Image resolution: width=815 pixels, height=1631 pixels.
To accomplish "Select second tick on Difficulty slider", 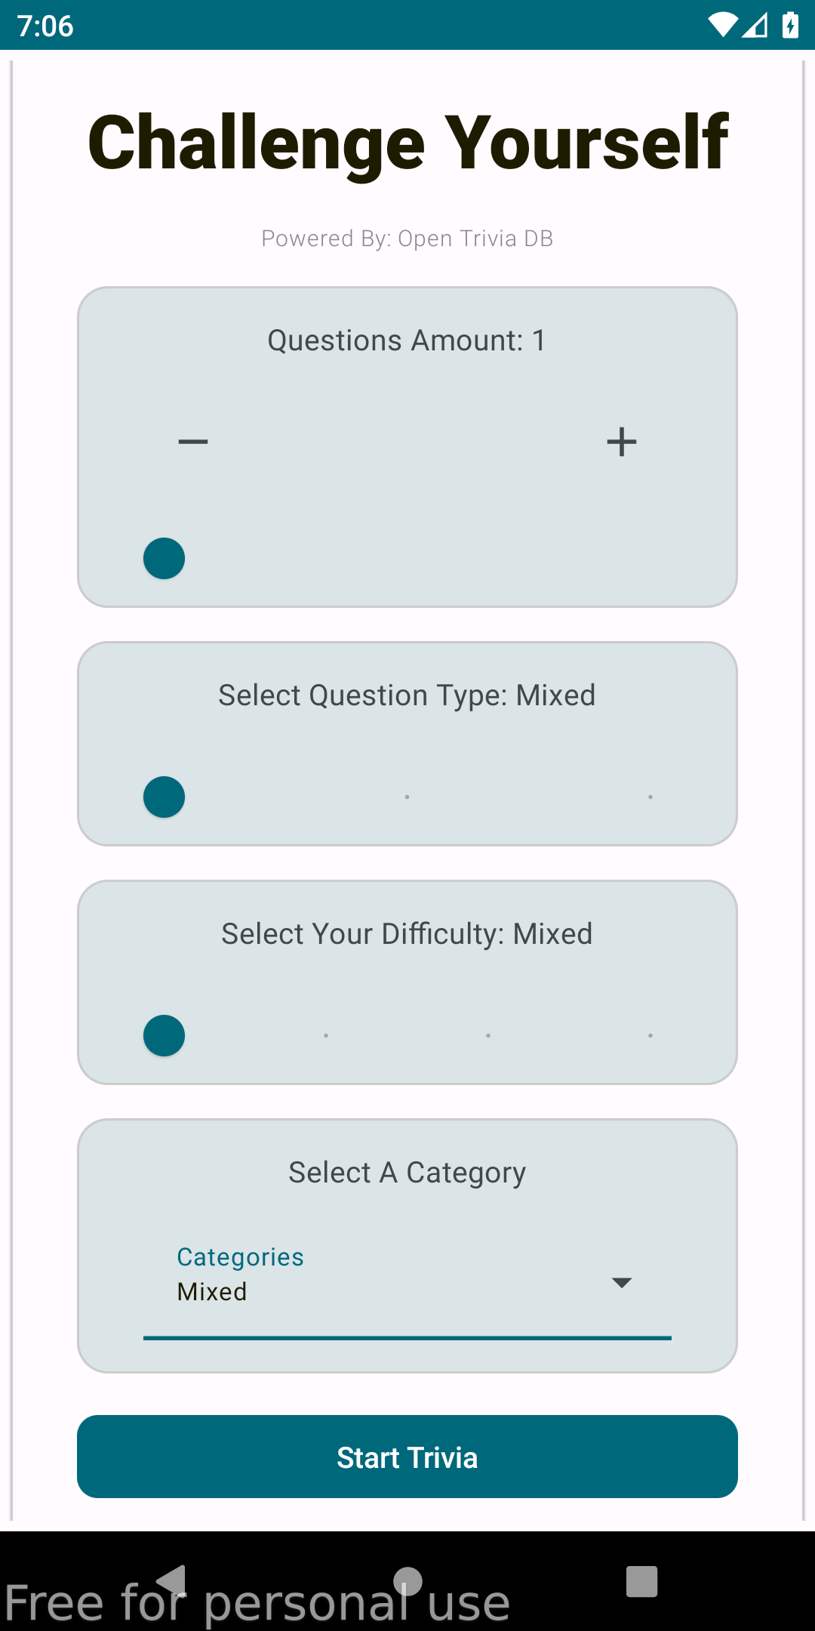I will click(x=326, y=1036).
